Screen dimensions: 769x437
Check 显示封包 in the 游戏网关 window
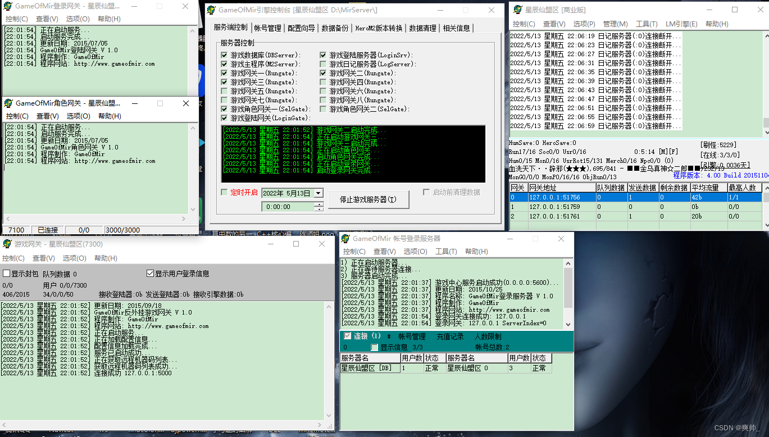[7, 274]
